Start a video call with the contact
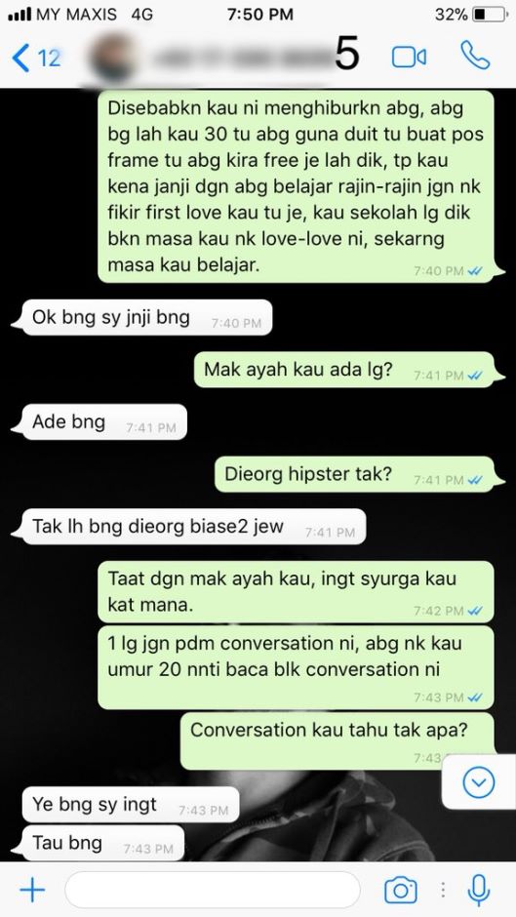This screenshot has height=917, width=516. point(409,57)
